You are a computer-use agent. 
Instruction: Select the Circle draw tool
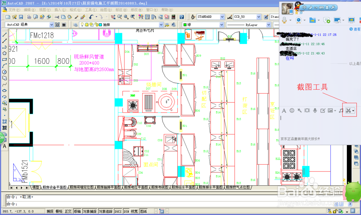click(4, 72)
